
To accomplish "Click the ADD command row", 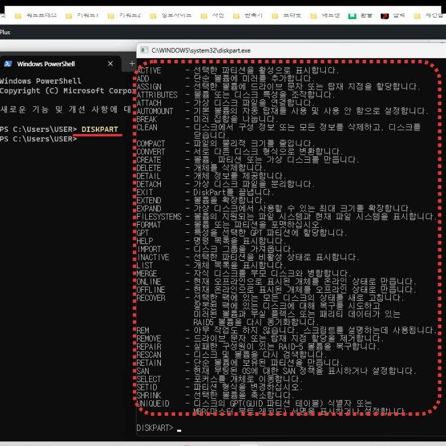I will [x=225, y=78].
